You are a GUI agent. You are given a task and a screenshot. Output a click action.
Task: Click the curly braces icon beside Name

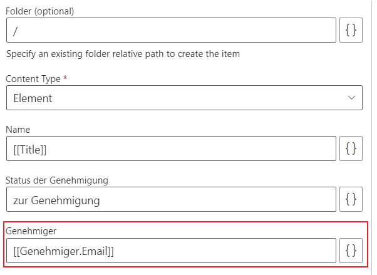[x=351, y=148]
